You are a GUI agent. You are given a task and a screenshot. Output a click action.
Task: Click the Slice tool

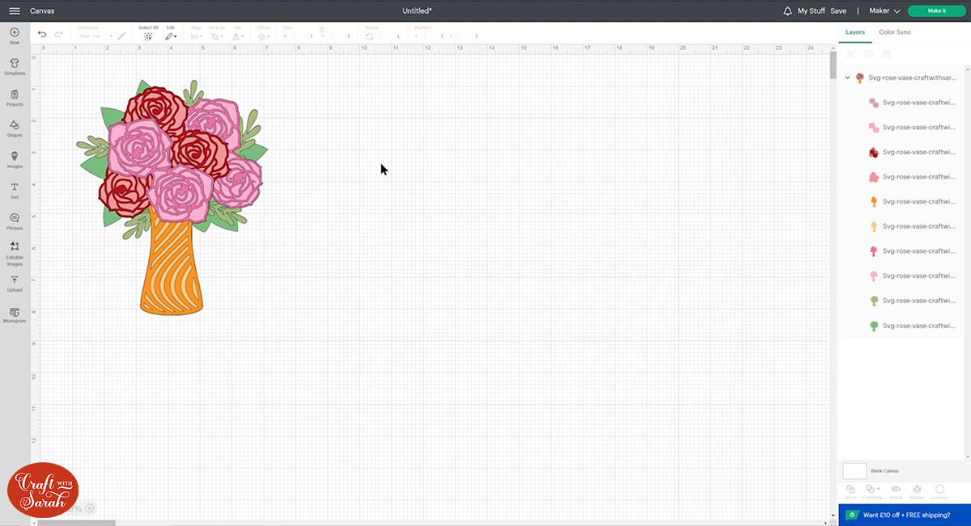tap(850, 491)
